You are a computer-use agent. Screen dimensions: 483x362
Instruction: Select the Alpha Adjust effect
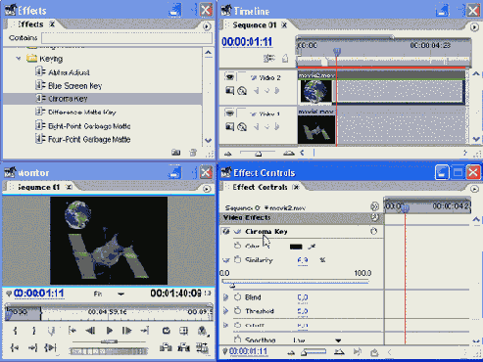point(69,72)
